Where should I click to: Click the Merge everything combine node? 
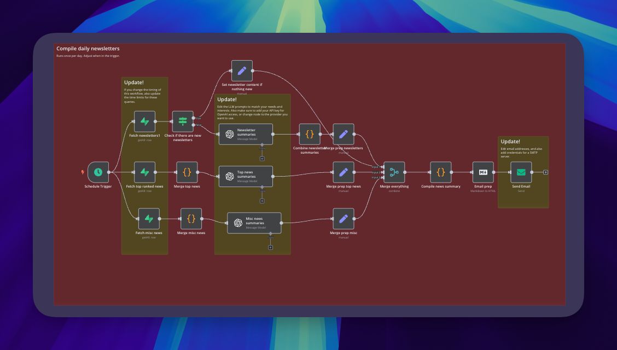pos(394,172)
